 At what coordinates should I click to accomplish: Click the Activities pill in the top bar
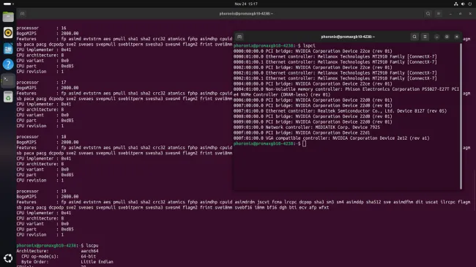(x=9, y=4)
